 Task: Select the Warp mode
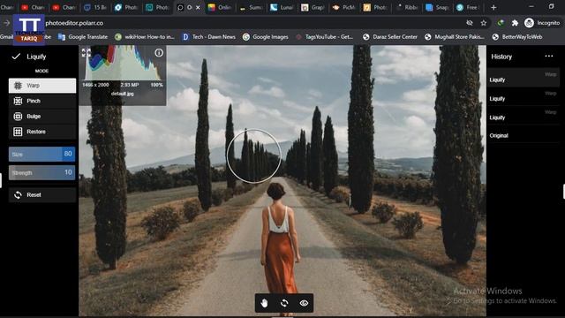[x=42, y=86]
